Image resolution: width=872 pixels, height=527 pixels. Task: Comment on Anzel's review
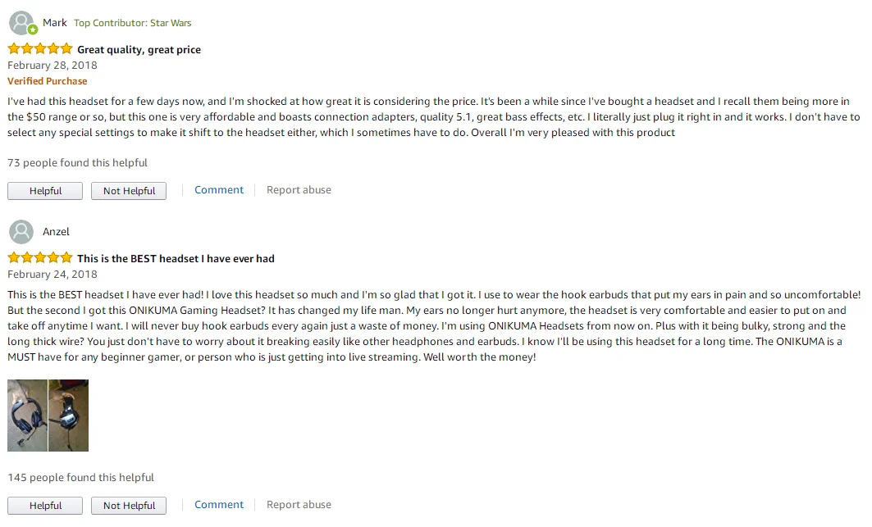tap(219, 505)
